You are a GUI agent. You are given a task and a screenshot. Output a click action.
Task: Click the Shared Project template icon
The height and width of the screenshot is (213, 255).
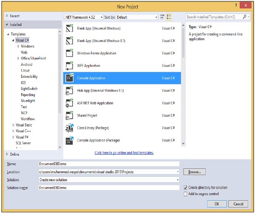tap(69, 116)
